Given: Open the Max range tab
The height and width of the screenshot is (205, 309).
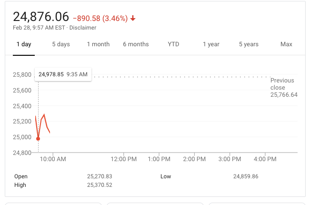Looking at the screenshot, I should coord(286,44).
